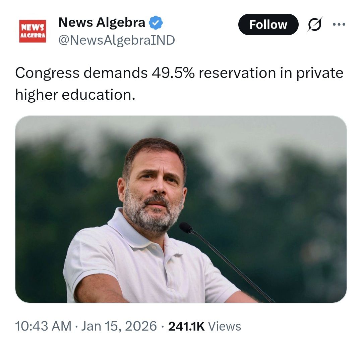Click the blue verified badge
362x344 pixels.
(x=156, y=23)
